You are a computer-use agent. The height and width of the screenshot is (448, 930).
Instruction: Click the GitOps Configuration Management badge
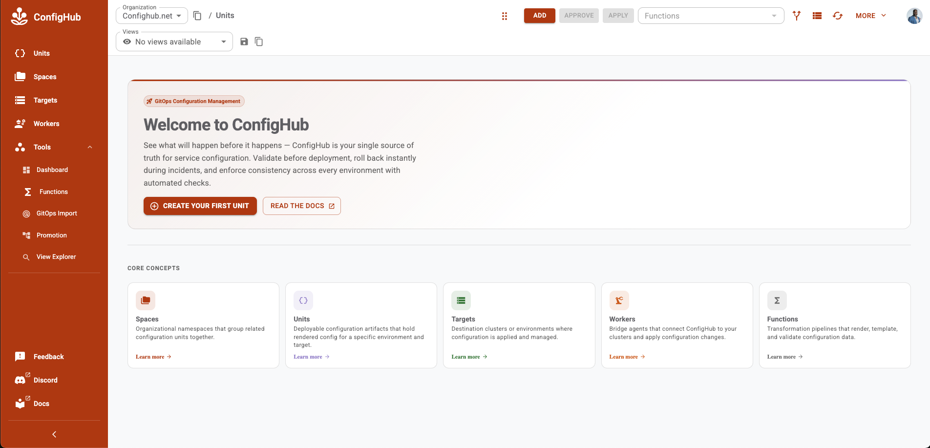point(194,101)
